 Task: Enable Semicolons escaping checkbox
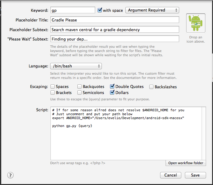(x=79, y=92)
